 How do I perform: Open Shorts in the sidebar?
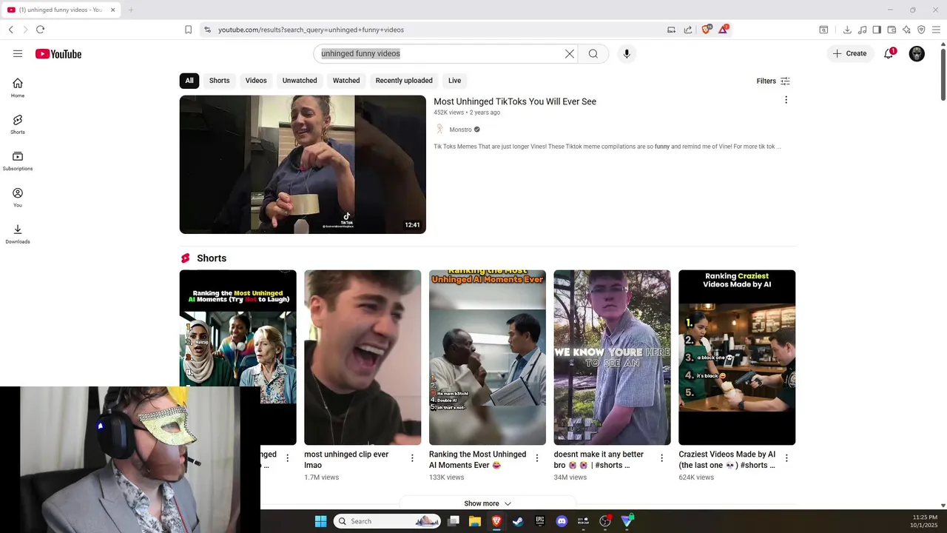click(18, 124)
